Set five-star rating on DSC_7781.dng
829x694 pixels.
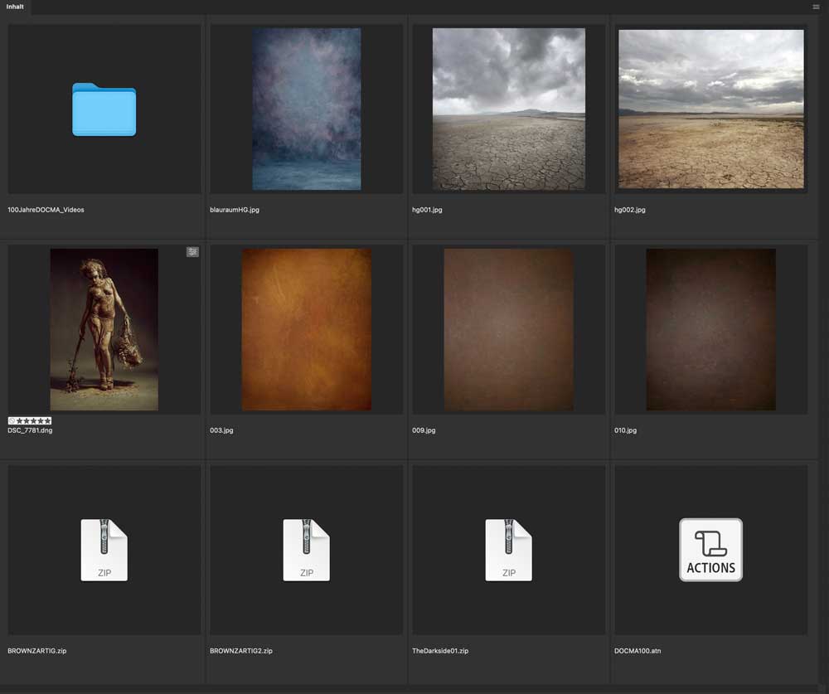click(x=47, y=421)
